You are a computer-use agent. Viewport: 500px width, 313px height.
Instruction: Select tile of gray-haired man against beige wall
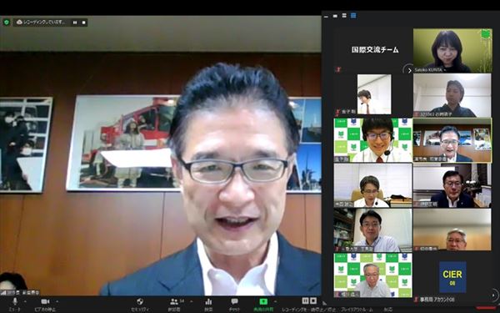[452, 230]
